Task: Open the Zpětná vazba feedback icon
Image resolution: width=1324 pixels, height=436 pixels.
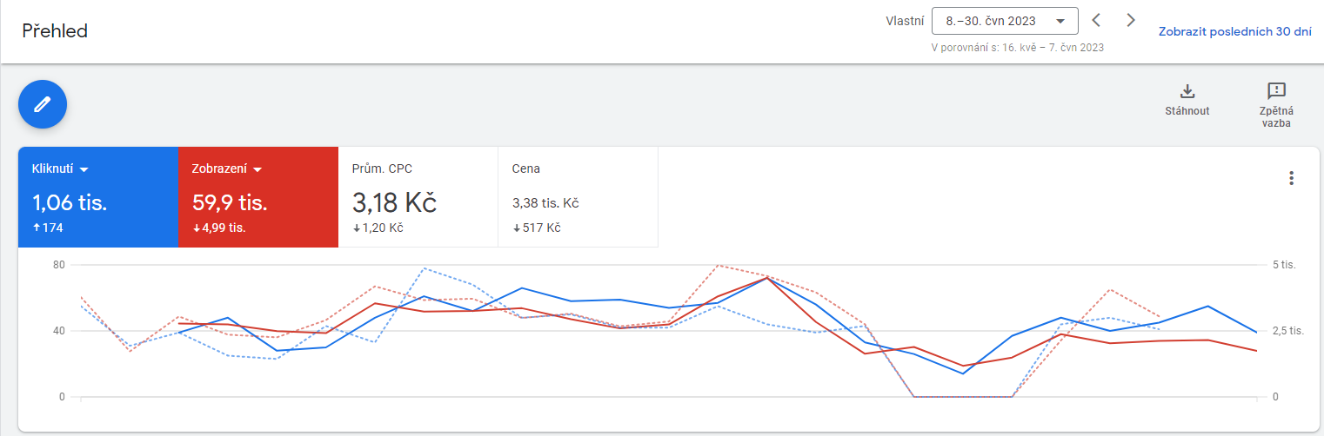Action: (1276, 91)
